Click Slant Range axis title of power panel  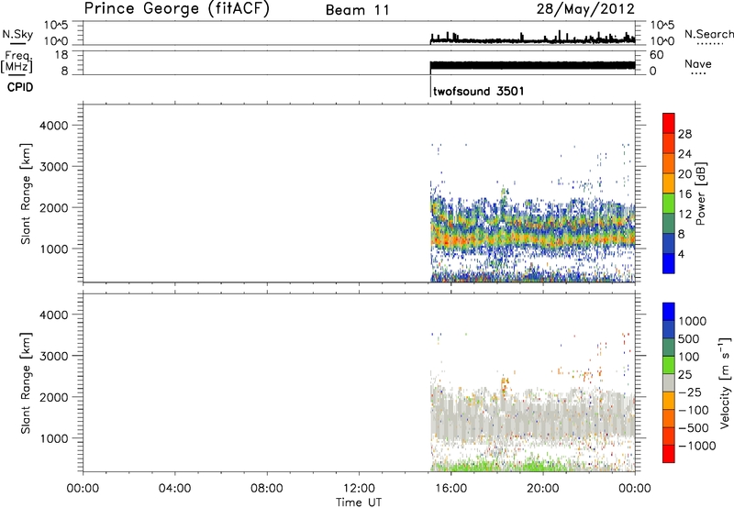pyautogui.click(x=26, y=193)
